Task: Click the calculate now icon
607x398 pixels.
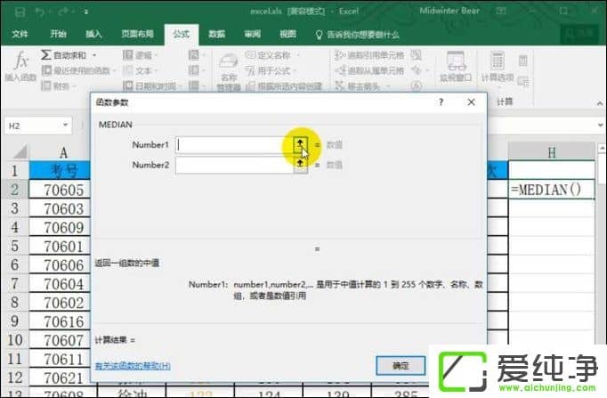Action: click(523, 61)
